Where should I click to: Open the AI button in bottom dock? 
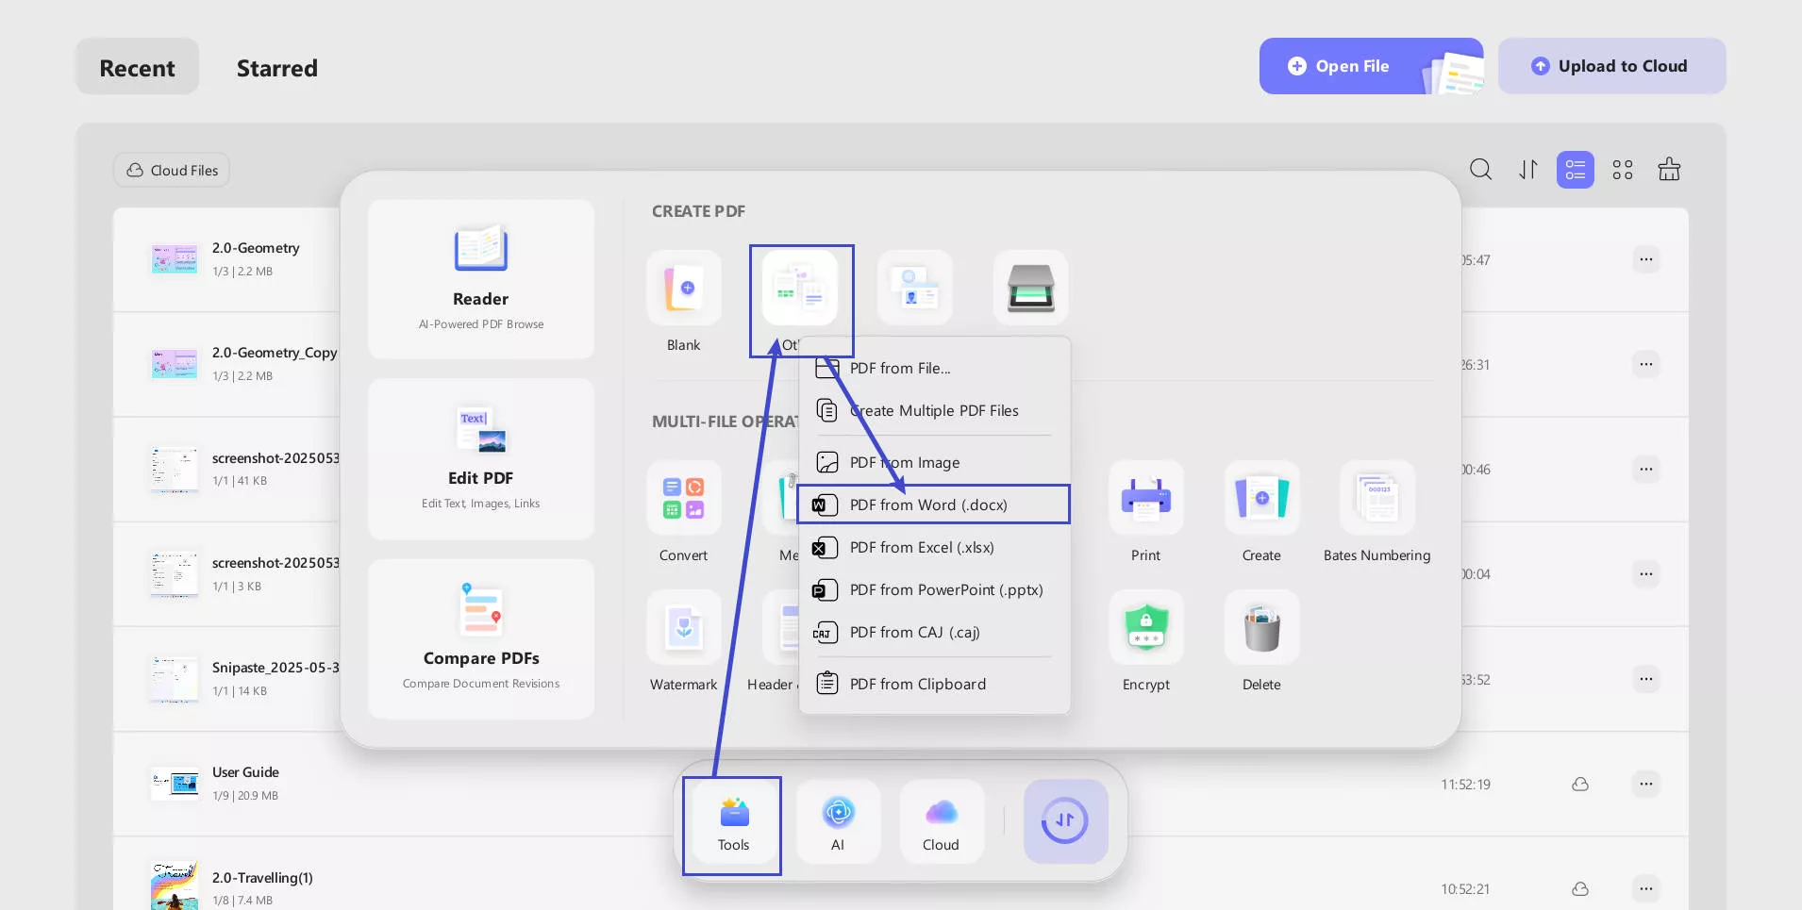point(838,821)
